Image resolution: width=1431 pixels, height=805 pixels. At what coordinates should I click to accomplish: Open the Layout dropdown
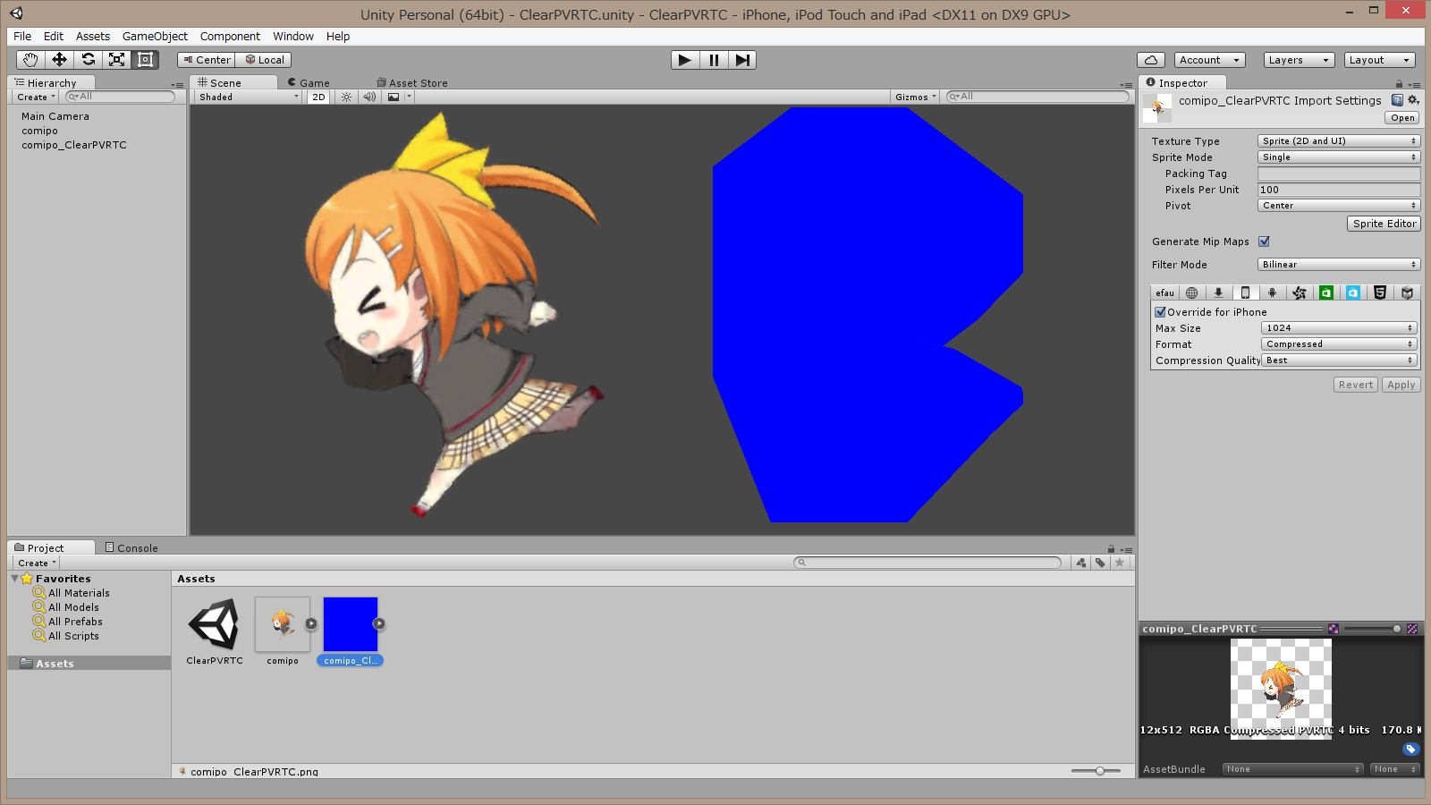click(x=1379, y=60)
